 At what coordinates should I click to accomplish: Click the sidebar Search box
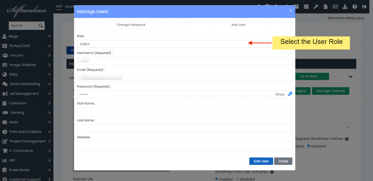pos(23,26)
